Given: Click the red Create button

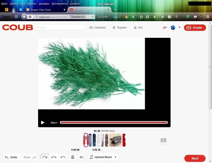Looking at the screenshot, I should [x=195, y=27].
